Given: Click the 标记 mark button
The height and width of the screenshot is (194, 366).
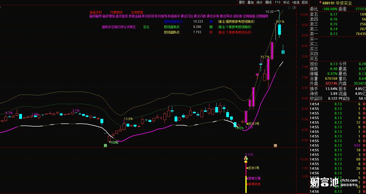Looking at the screenshot, I should point(287,2).
